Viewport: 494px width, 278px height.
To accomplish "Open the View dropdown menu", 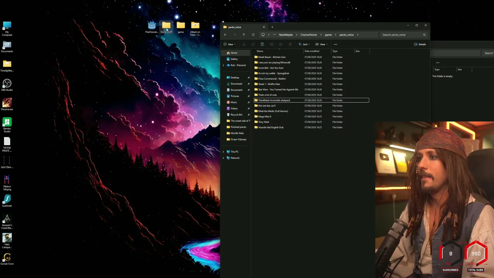I will pos(322,44).
